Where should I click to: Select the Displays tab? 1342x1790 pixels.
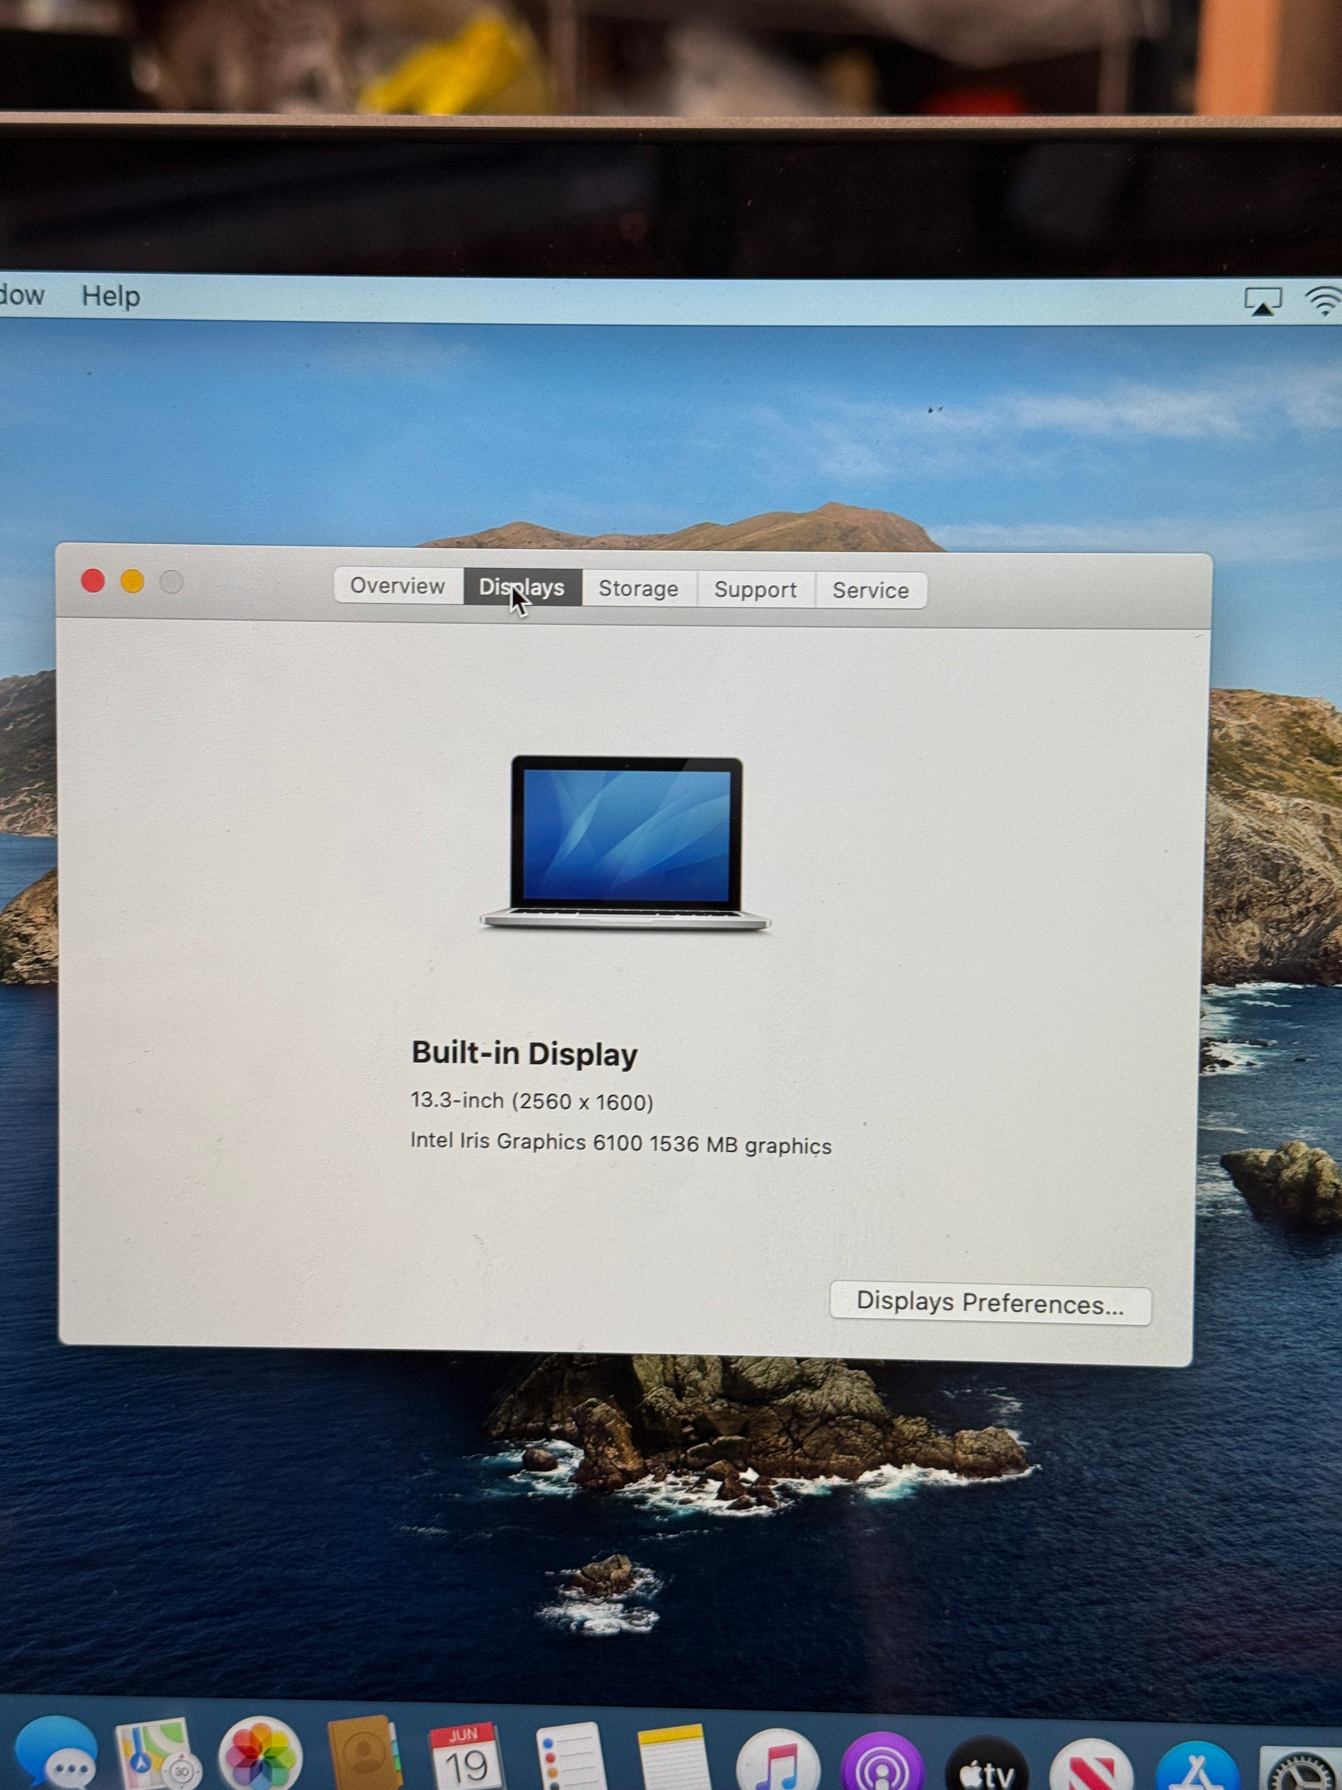coord(523,587)
